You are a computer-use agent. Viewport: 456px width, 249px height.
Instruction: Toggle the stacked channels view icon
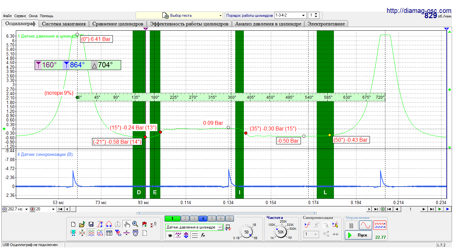click(x=91, y=233)
